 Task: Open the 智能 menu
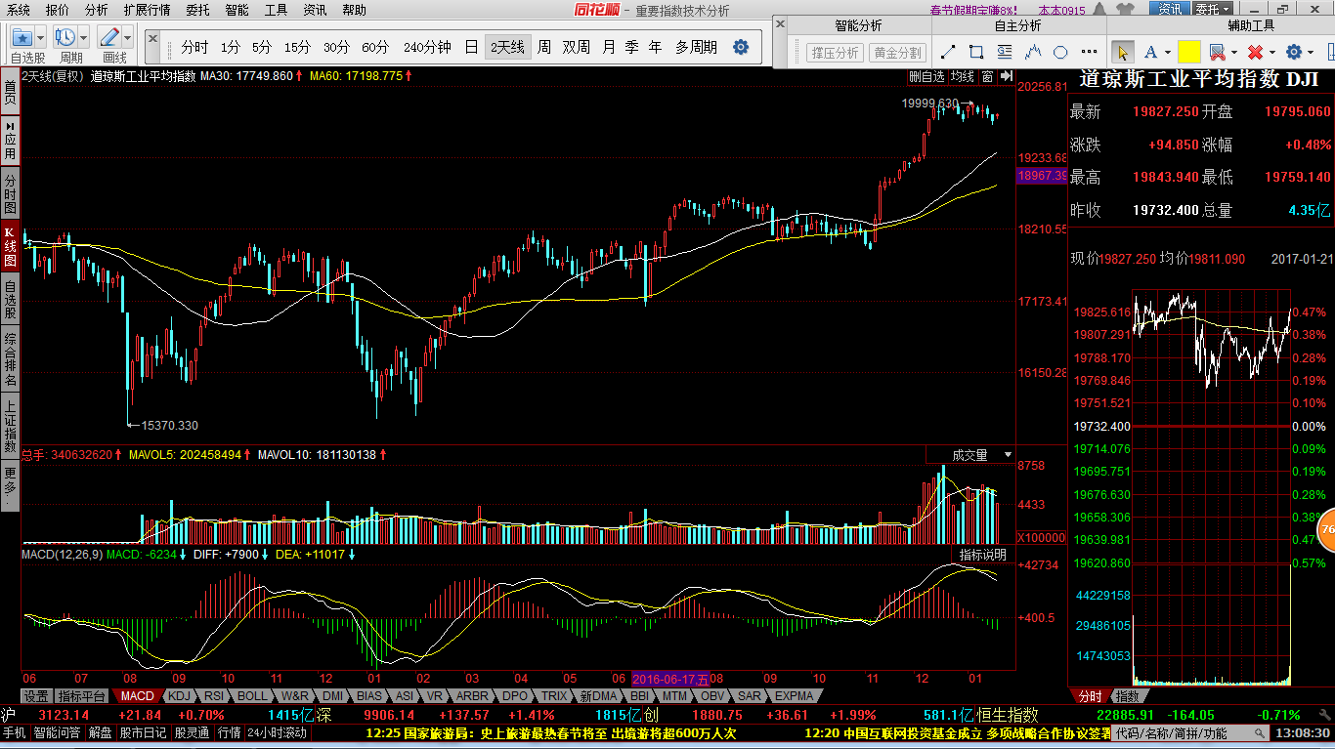coord(237,10)
